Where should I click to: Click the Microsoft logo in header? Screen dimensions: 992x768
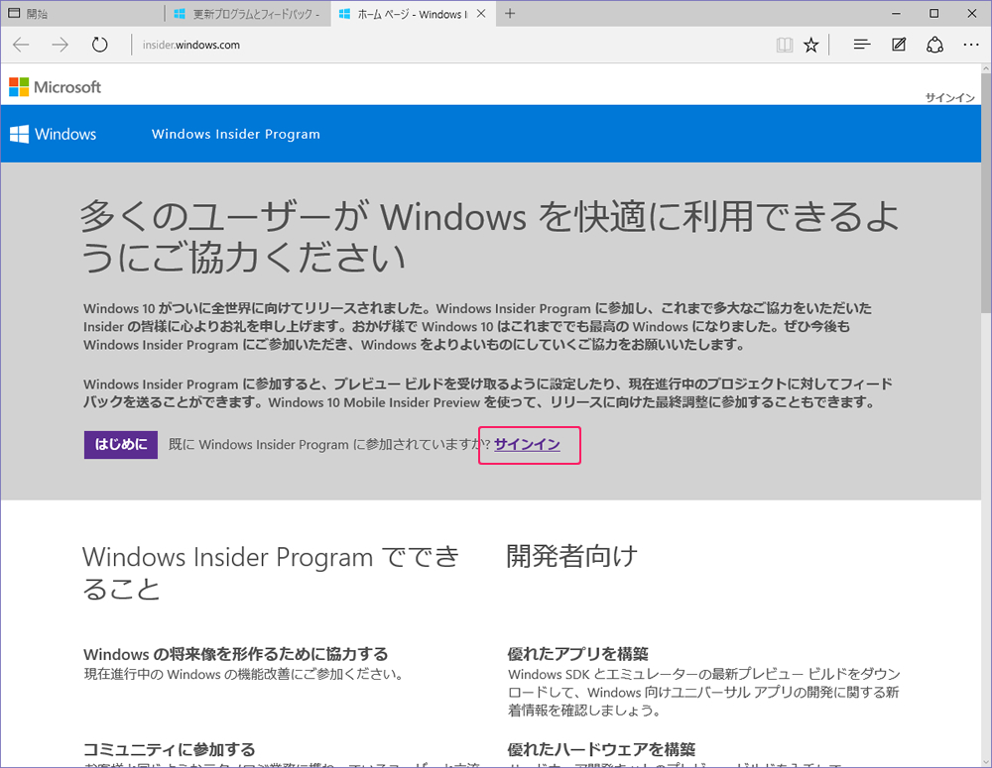click(x=55, y=86)
